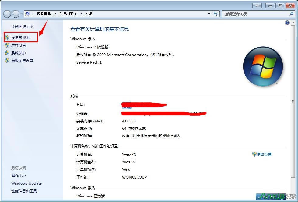Screen dimensions: 298x202
Task: Click the magnifier icon in the search box
Action: [x=291, y=14]
